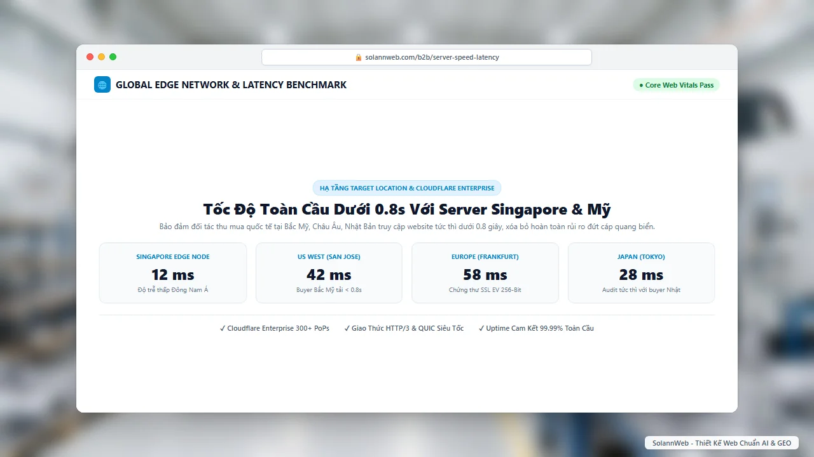
Task: Click the blue globe logo icon
Action: click(x=102, y=84)
